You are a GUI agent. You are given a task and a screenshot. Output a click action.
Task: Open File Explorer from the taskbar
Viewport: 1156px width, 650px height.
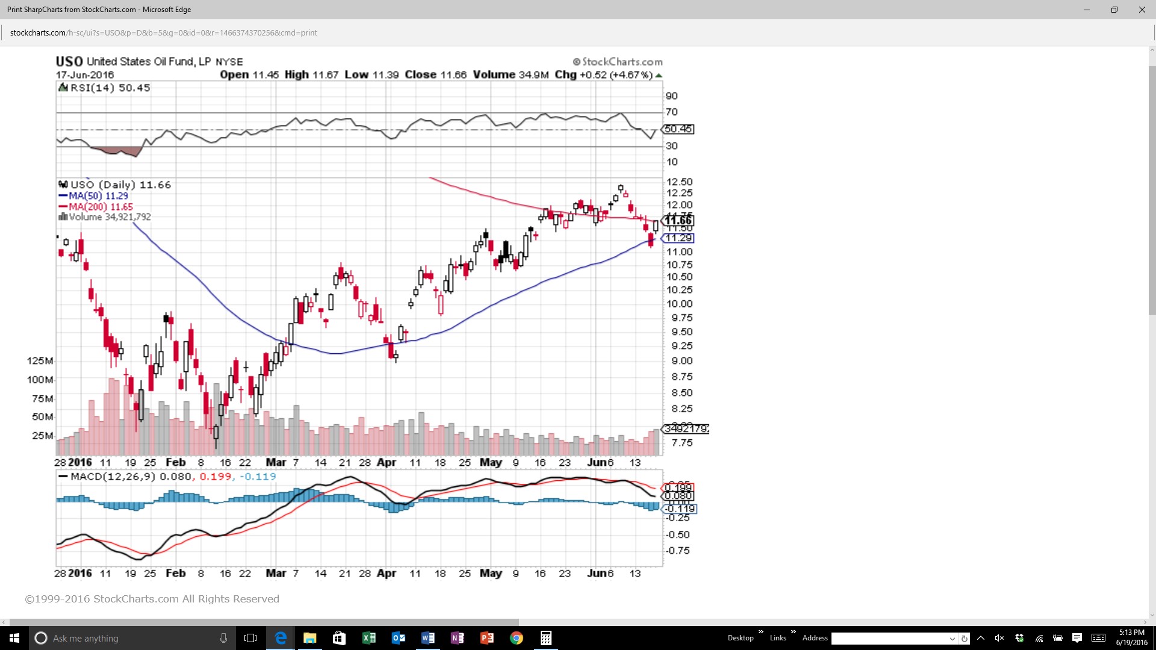tap(310, 638)
